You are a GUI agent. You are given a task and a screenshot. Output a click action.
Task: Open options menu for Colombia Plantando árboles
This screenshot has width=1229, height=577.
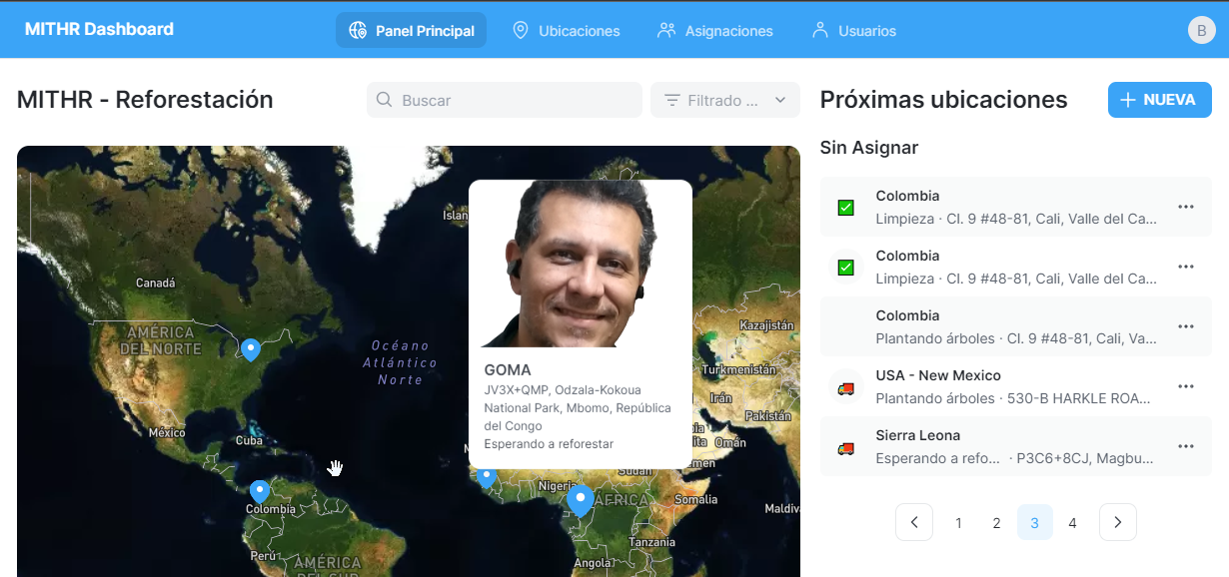point(1186,326)
